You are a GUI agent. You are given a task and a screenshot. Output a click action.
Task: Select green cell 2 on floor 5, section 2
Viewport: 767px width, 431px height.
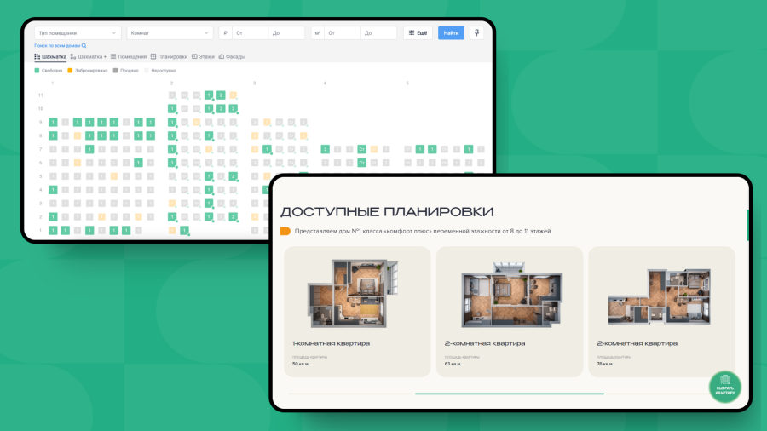(234, 176)
